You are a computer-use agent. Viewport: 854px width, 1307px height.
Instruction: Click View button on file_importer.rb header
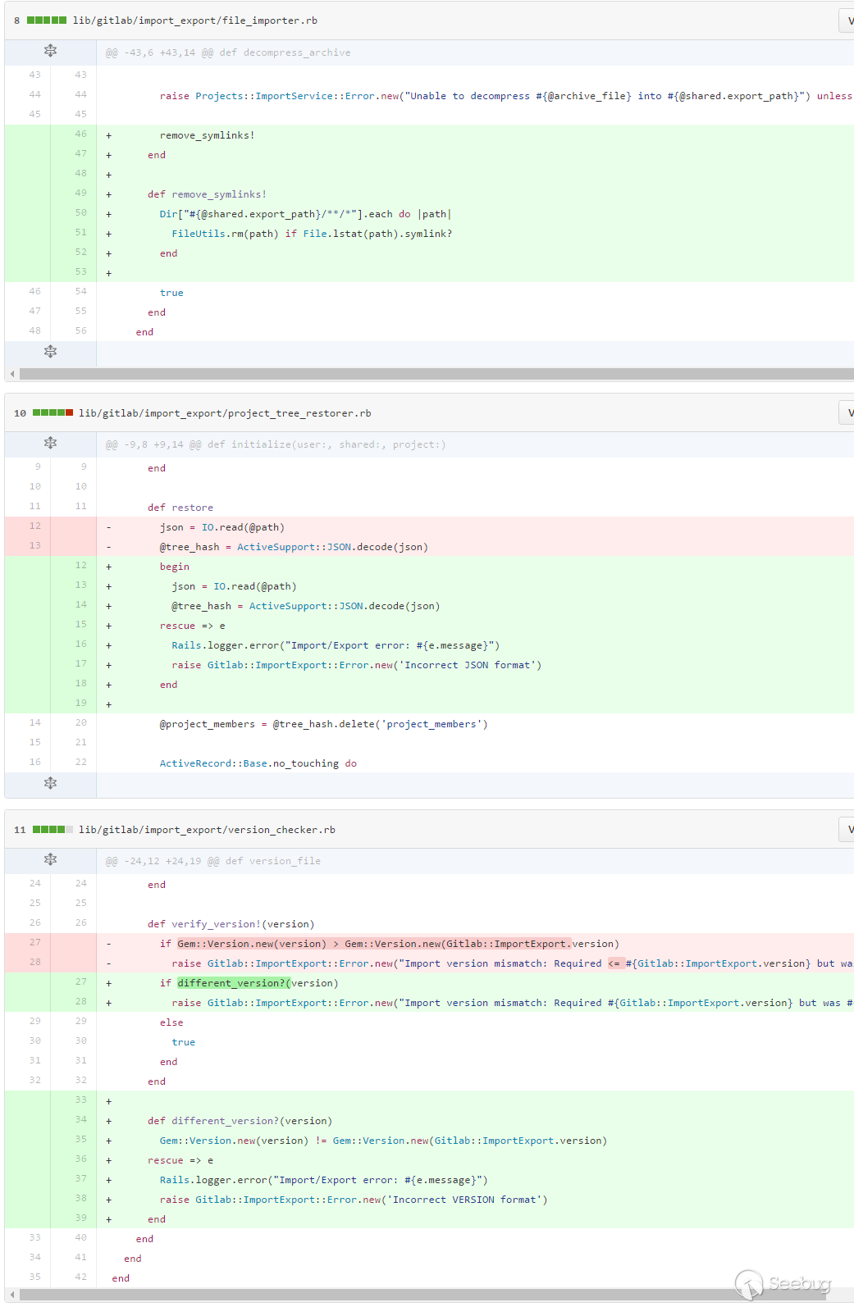tap(847, 20)
